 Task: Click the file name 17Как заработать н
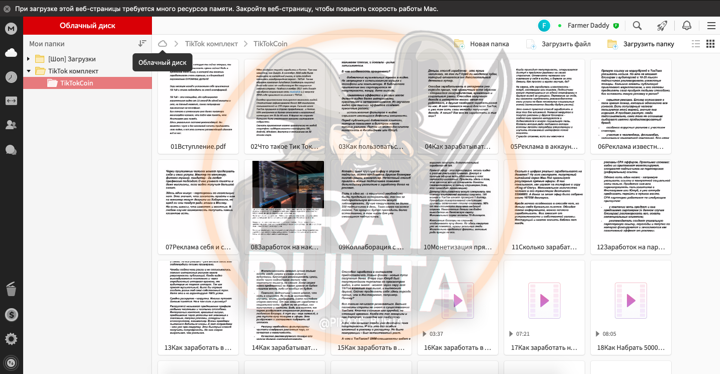544,348
